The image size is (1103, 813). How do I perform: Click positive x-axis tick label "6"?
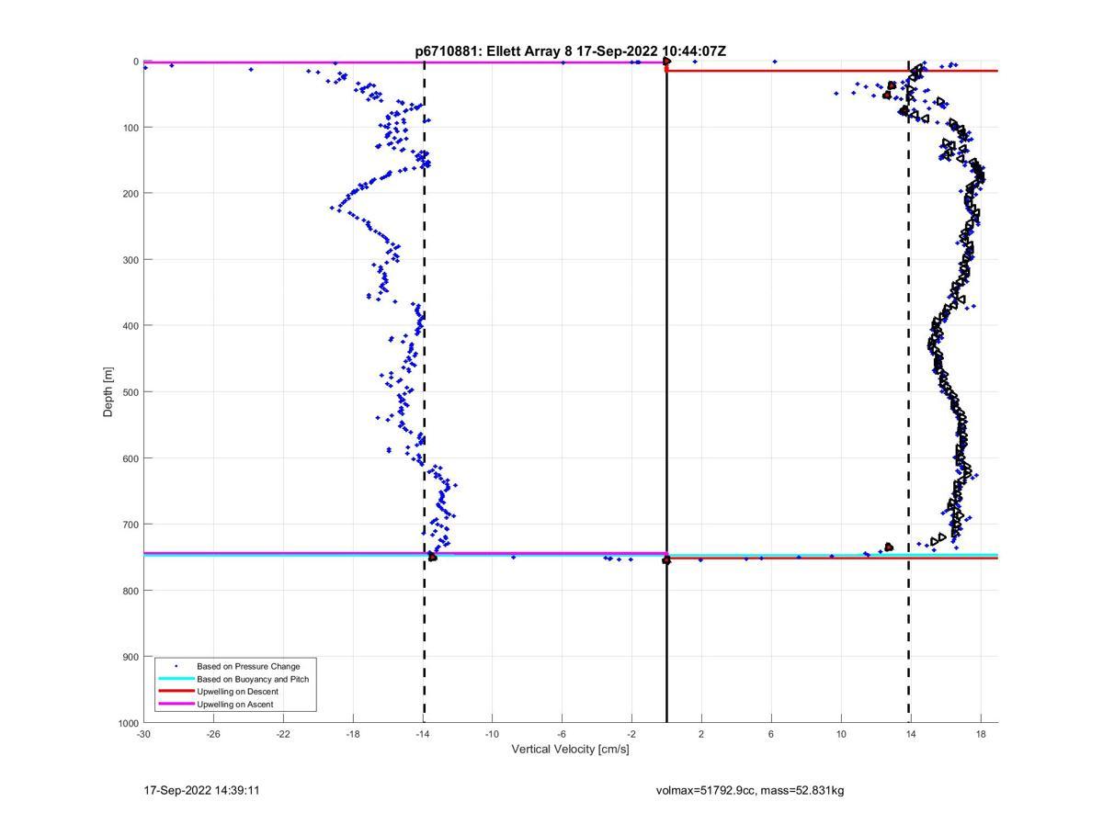coord(771,734)
